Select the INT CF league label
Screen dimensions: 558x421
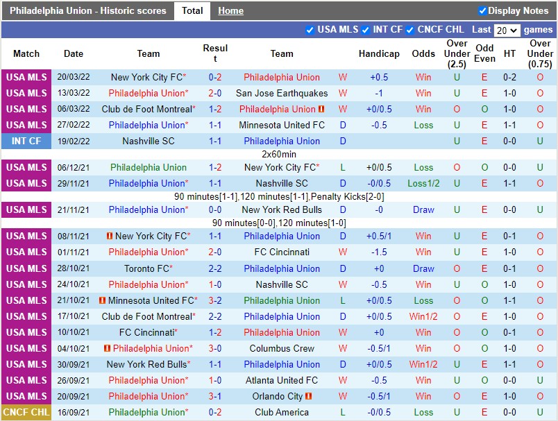point(26,141)
